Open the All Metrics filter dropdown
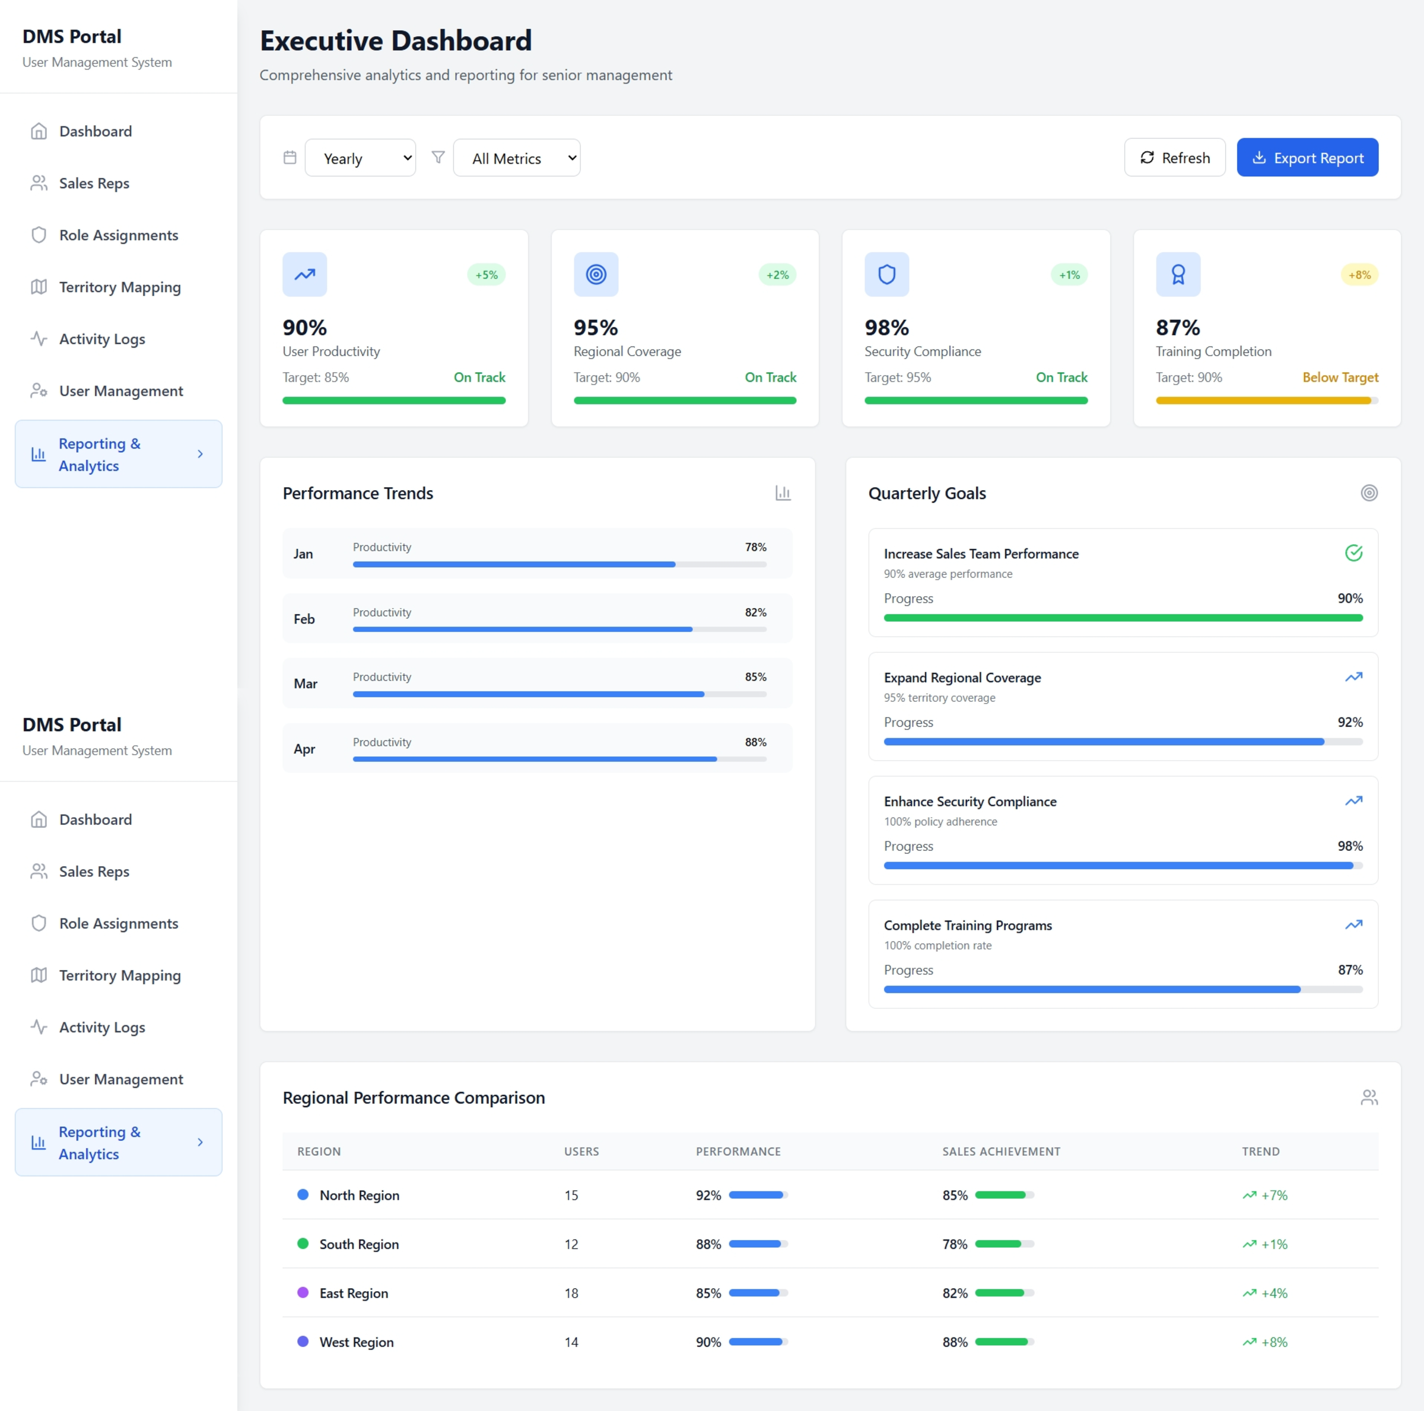Image resolution: width=1424 pixels, height=1411 pixels. tap(517, 158)
